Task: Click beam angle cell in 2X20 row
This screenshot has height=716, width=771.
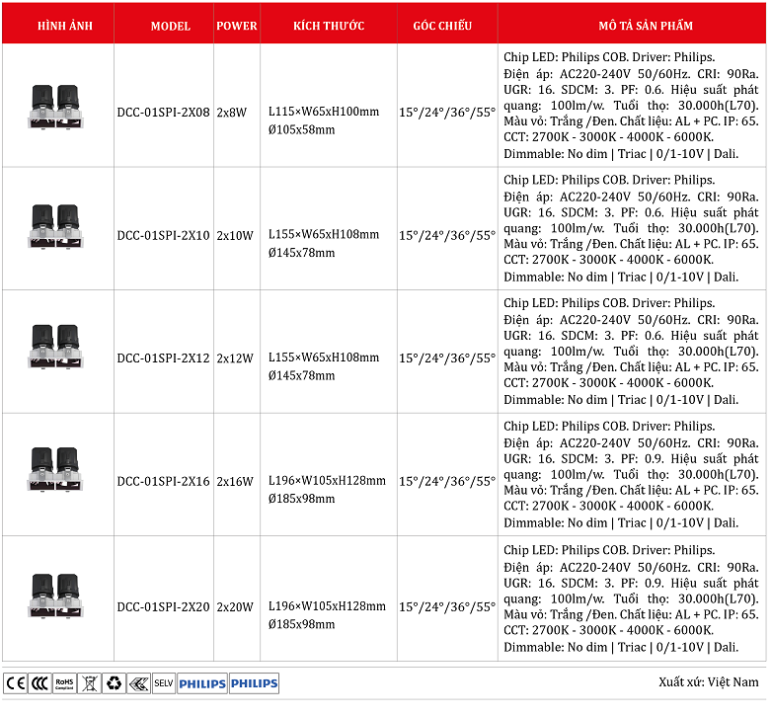Action: (447, 606)
